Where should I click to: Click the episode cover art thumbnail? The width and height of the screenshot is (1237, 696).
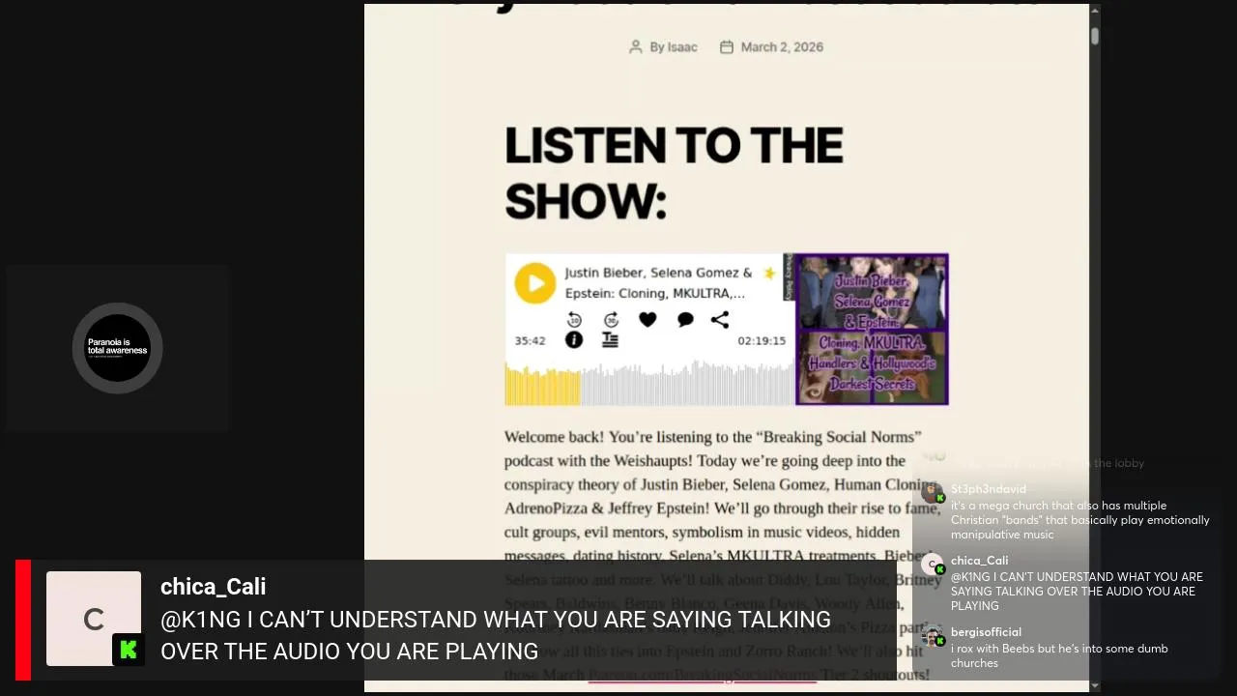click(872, 329)
